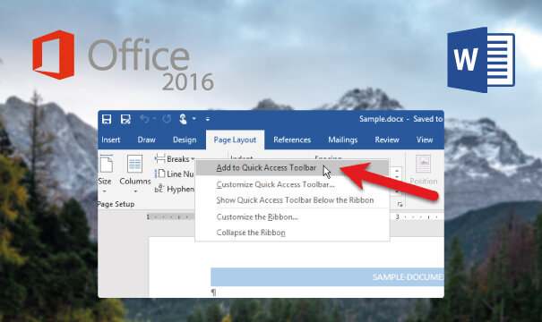Open the Design tab
Viewport: 542px width, 322px height.
tap(185, 140)
